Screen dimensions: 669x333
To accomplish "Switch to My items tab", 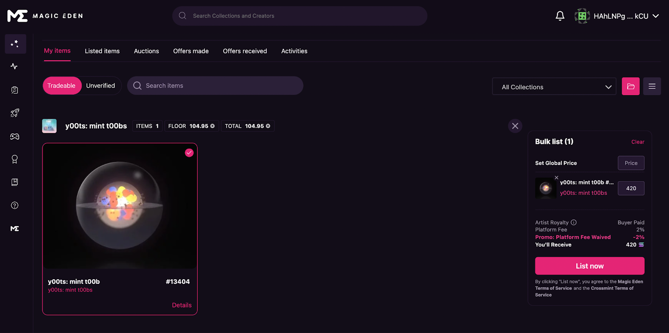I will click(57, 51).
